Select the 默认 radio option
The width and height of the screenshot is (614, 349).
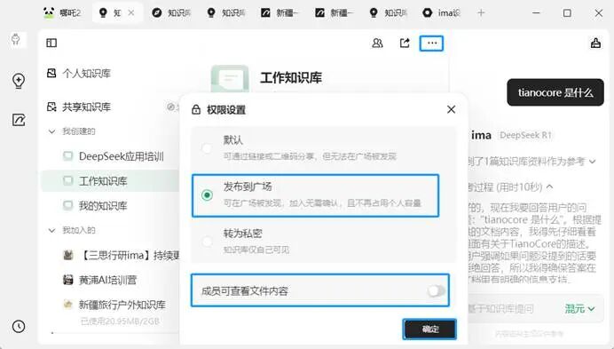[x=207, y=148]
